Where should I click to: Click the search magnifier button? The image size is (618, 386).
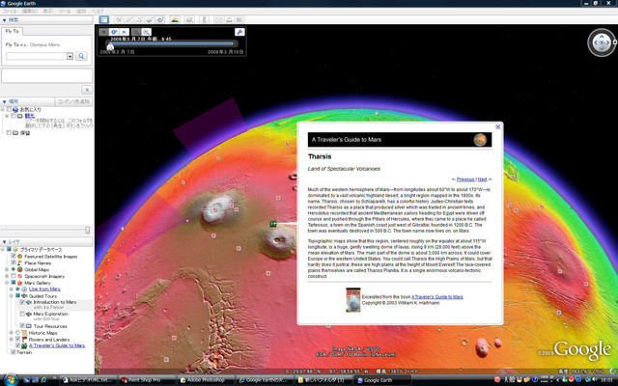tap(81, 56)
